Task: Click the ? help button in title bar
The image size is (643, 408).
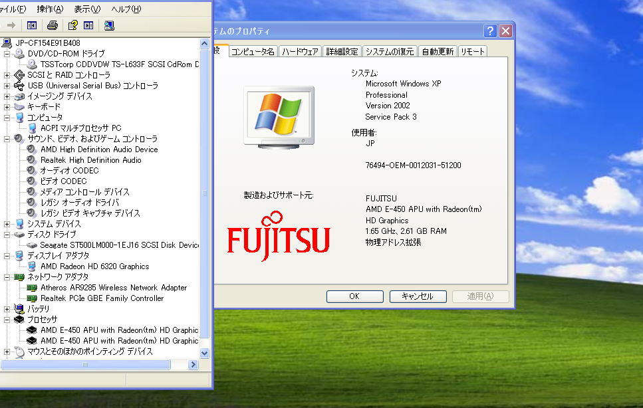Action: pos(490,31)
